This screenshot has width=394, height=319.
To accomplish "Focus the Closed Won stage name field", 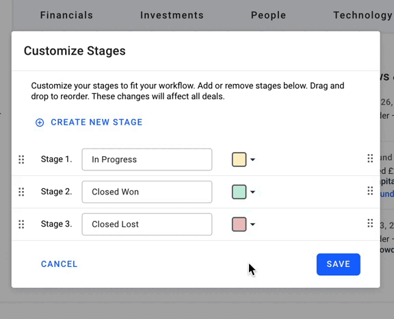I will [147, 192].
